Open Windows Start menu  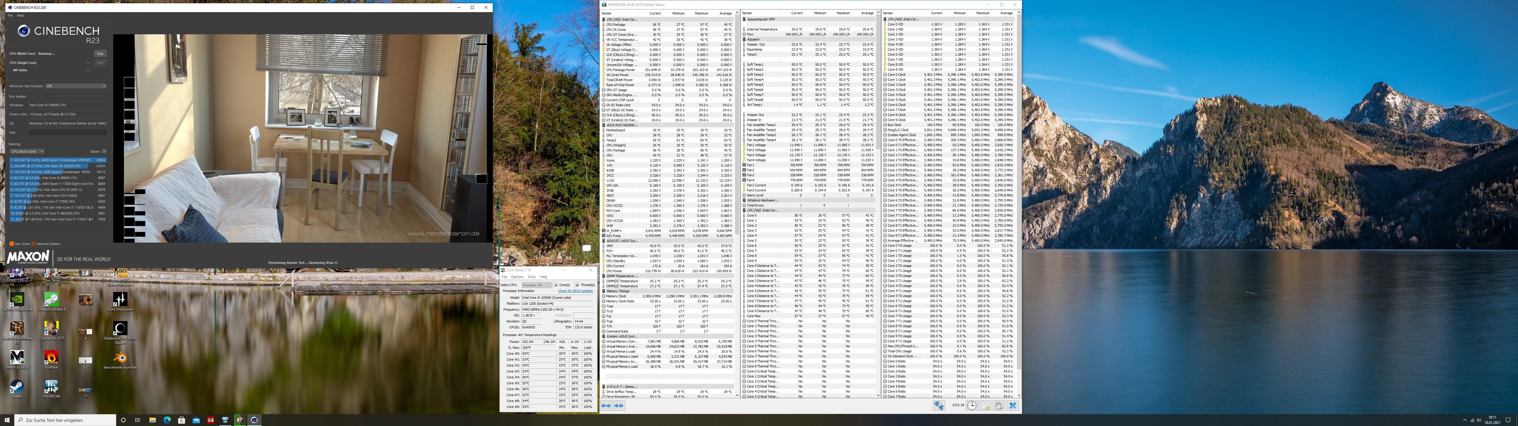point(7,420)
